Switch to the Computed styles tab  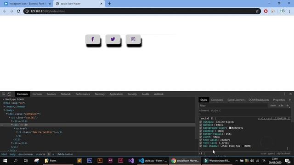click(217, 100)
